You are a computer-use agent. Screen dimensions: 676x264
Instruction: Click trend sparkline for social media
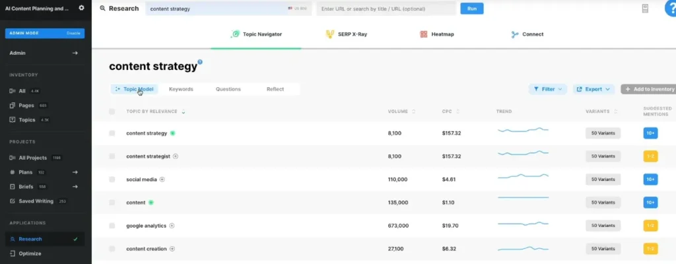523,176
